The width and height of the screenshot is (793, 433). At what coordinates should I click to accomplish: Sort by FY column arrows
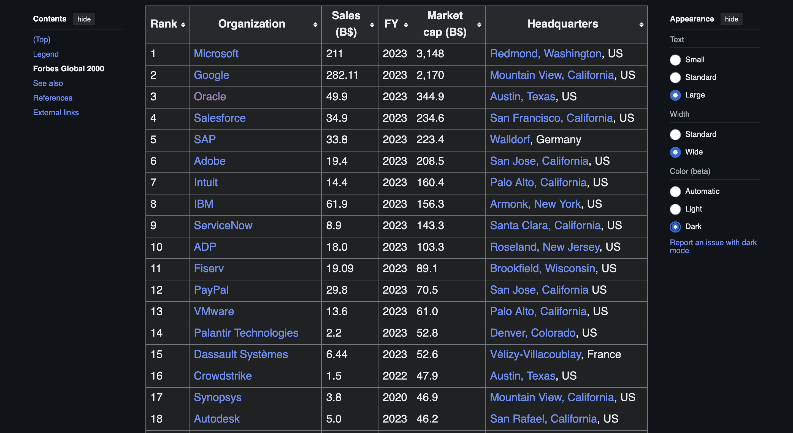(406, 25)
